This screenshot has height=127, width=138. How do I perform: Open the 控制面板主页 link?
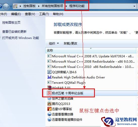point(11,23)
